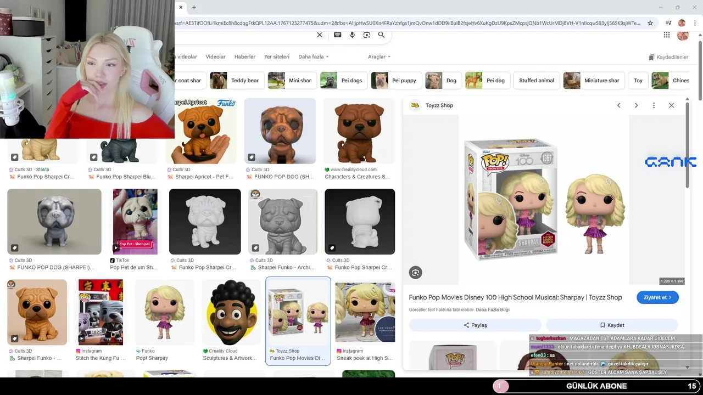Close the Toyzz Shop preview panel
703x395 pixels.
click(x=671, y=105)
